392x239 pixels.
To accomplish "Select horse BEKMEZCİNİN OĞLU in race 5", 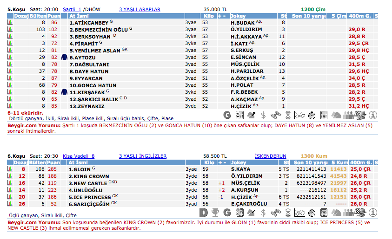I will click(x=98, y=29).
